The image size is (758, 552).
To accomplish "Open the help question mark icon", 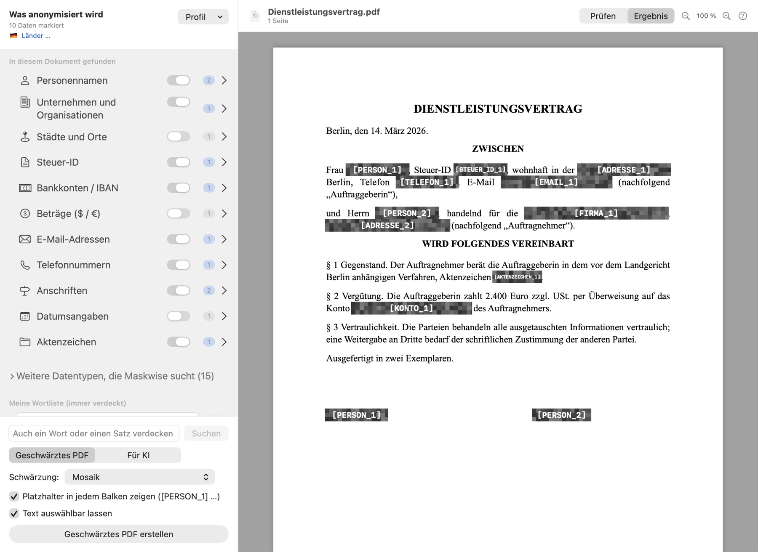I will [x=743, y=16].
